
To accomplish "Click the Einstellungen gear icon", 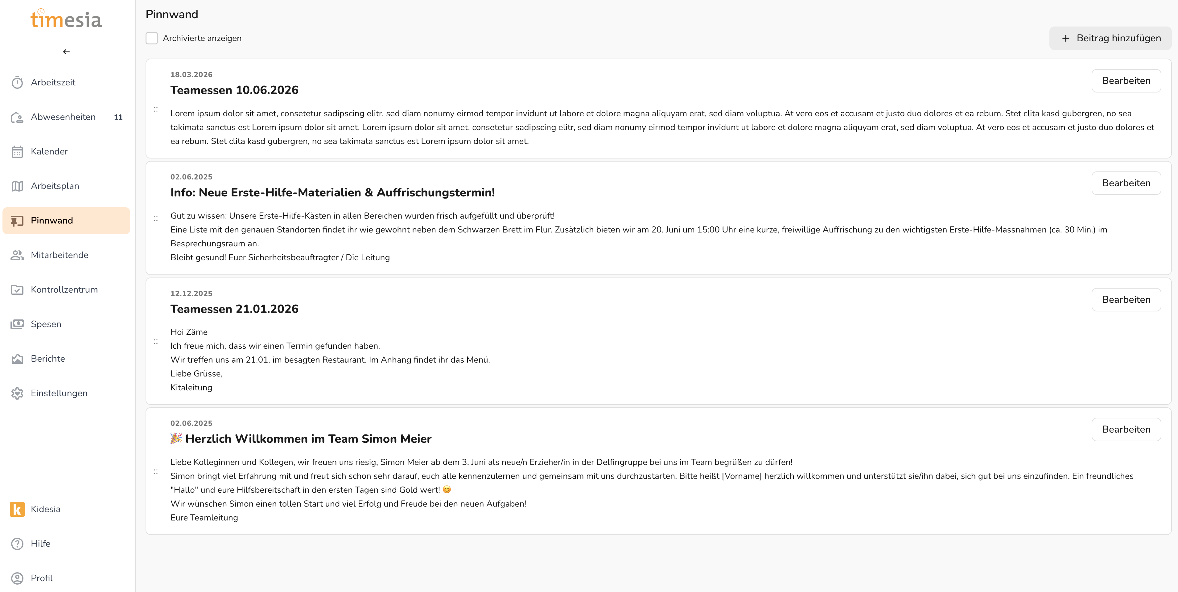I will 17,393.
